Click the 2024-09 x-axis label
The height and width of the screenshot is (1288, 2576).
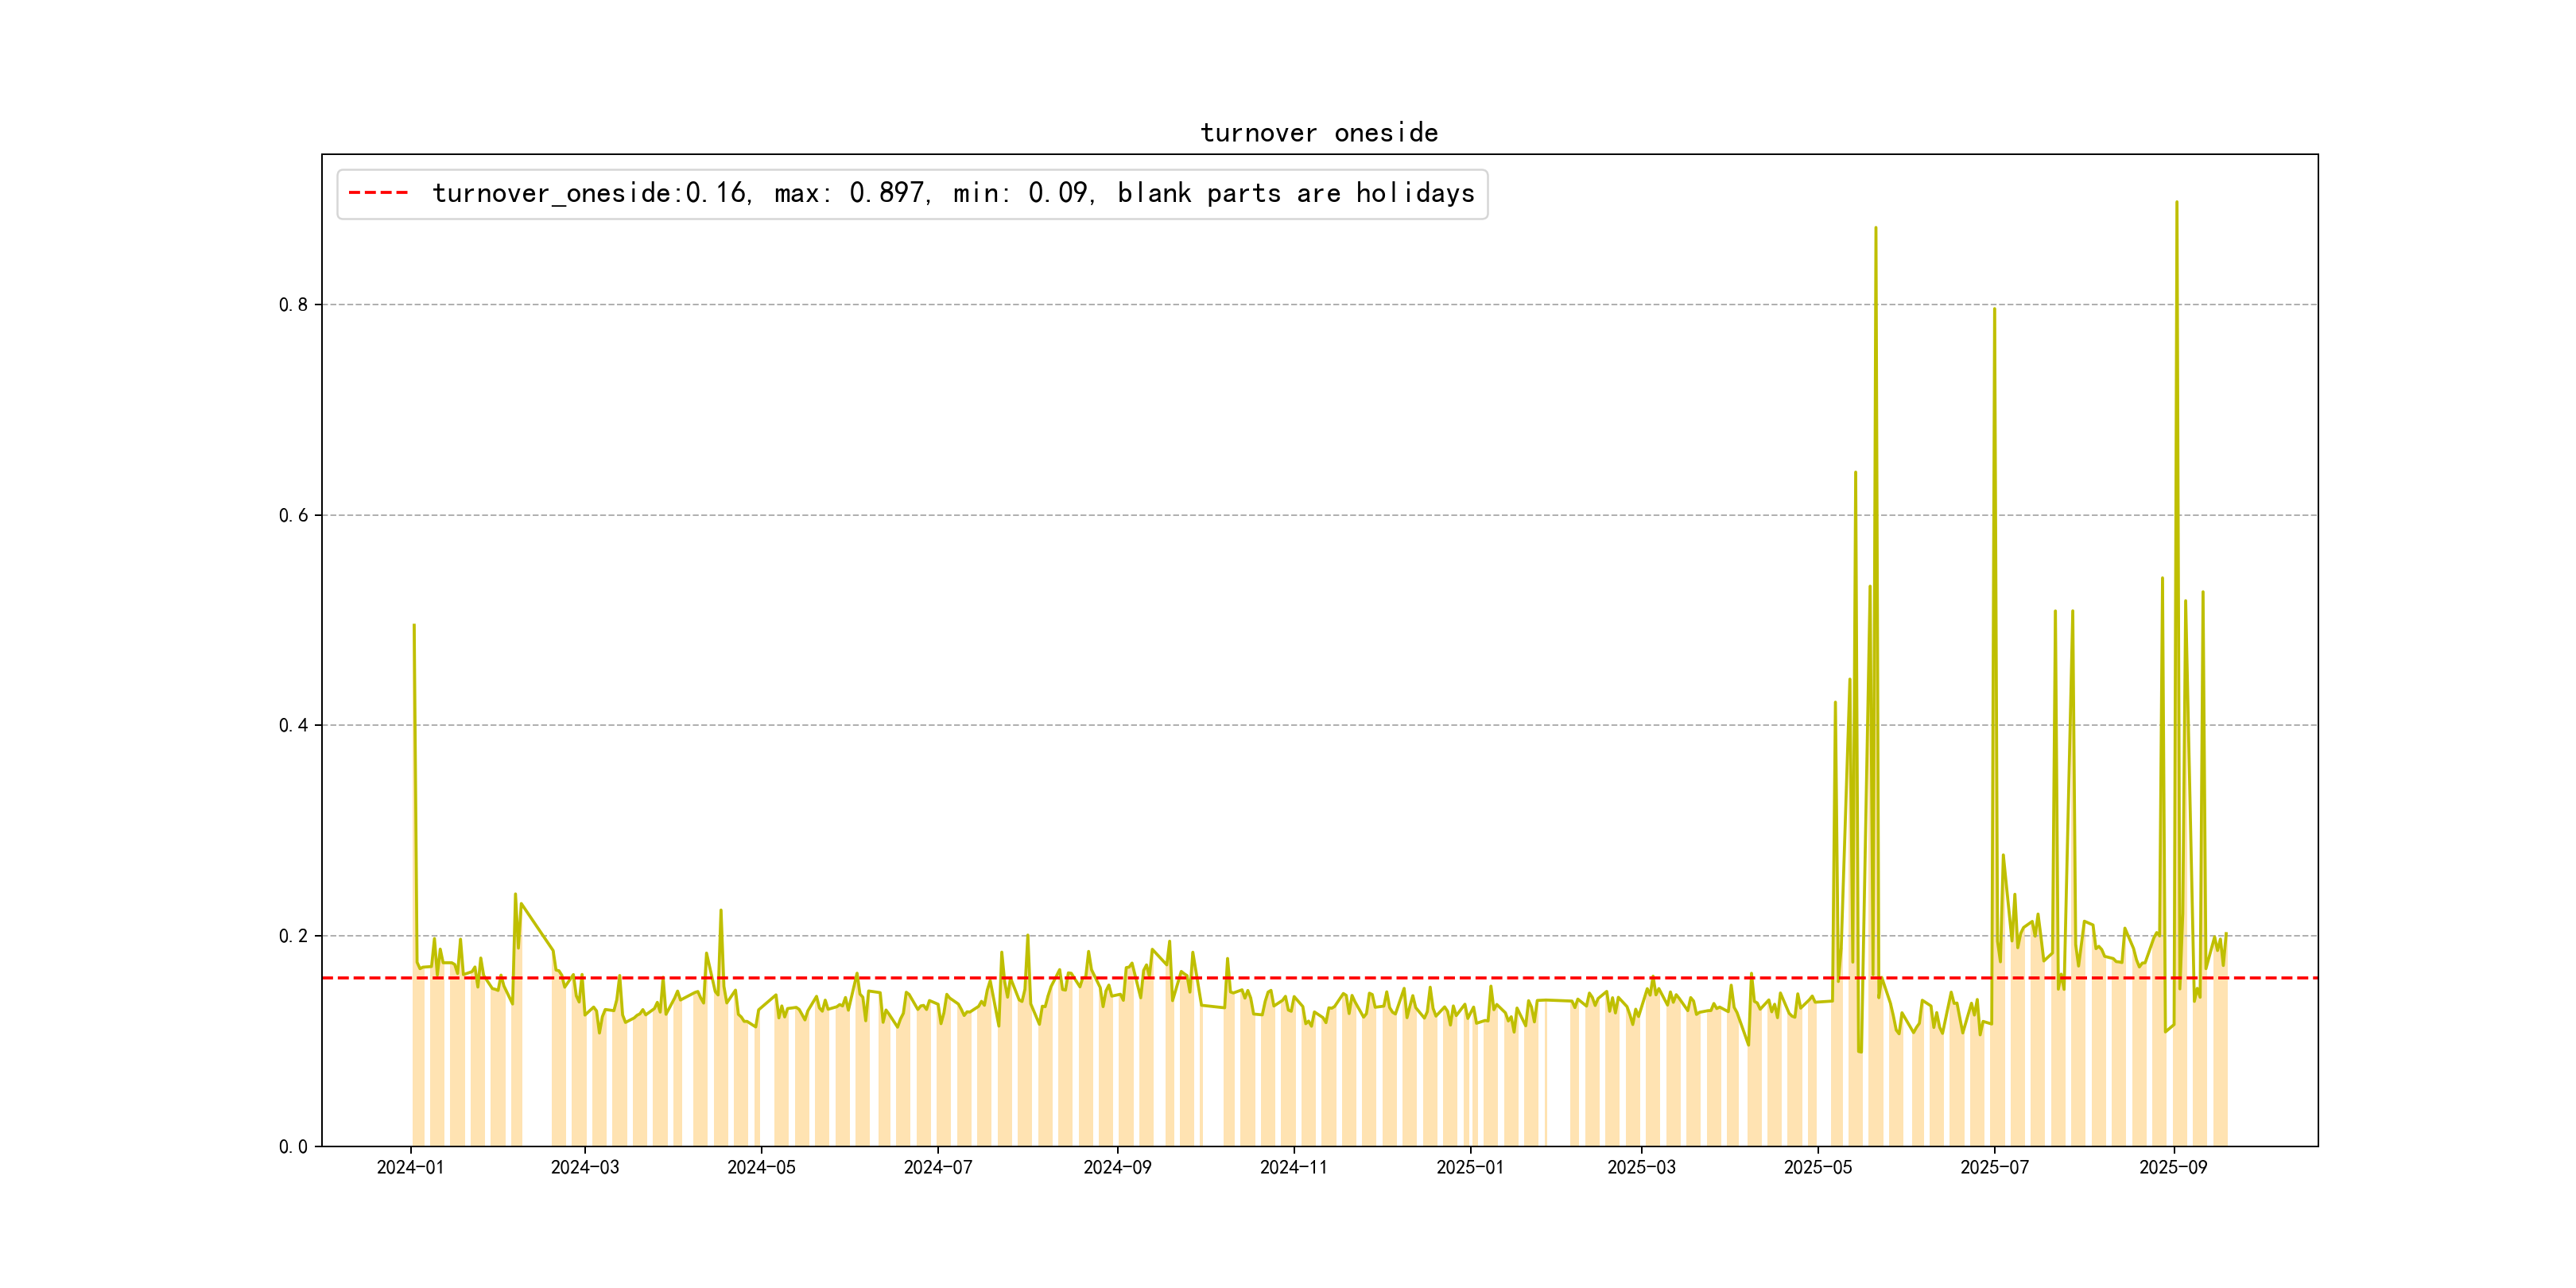point(1117,1168)
